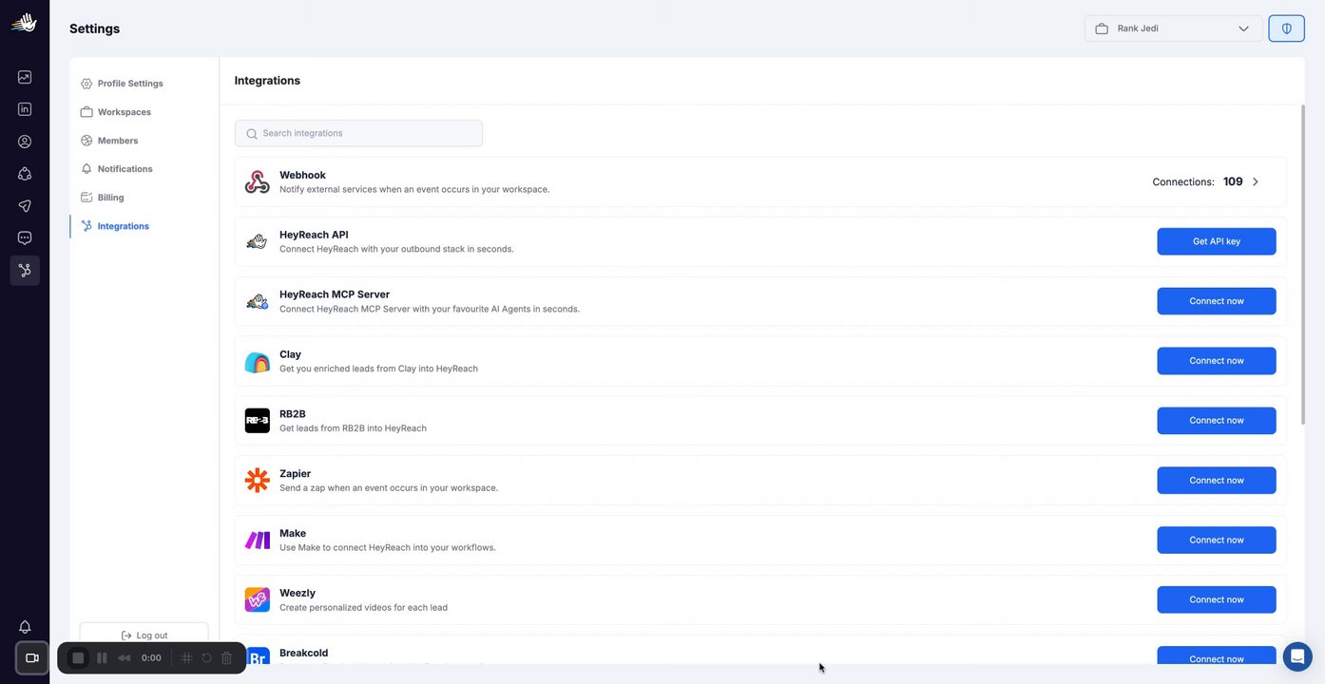The height and width of the screenshot is (684, 1325).
Task: Click the RB2B black logo icon
Action: (x=257, y=421)
